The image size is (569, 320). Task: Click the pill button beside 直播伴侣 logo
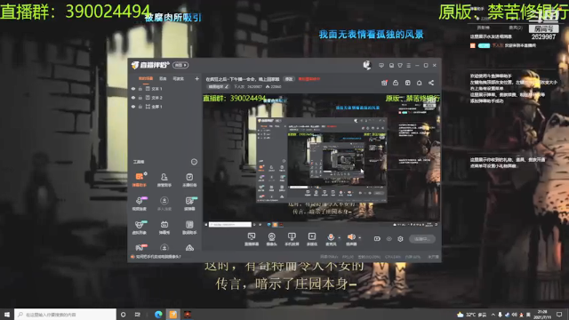pyautogui.click(x=180, y=65)
